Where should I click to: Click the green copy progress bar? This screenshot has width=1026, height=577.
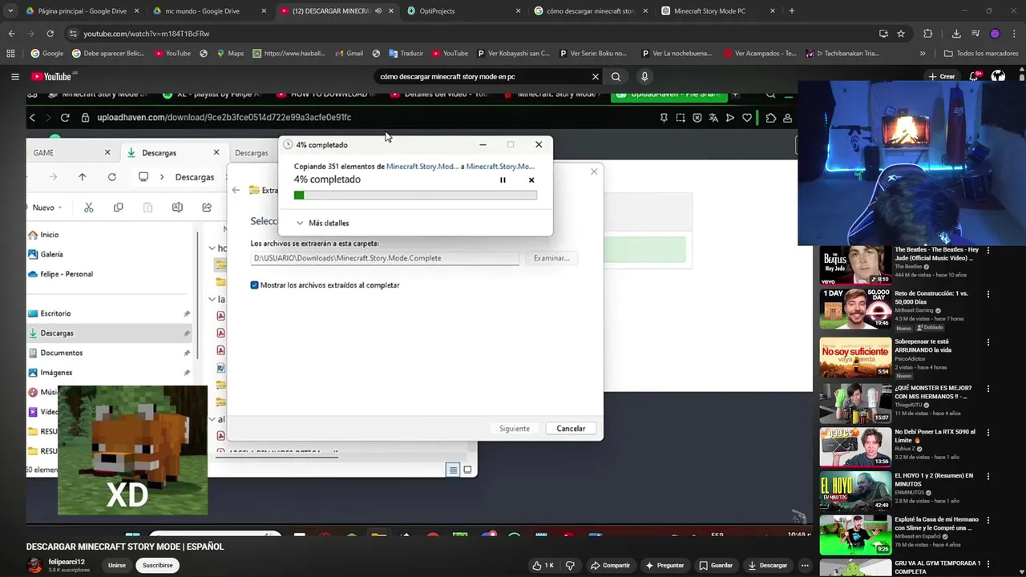[415, 195]
